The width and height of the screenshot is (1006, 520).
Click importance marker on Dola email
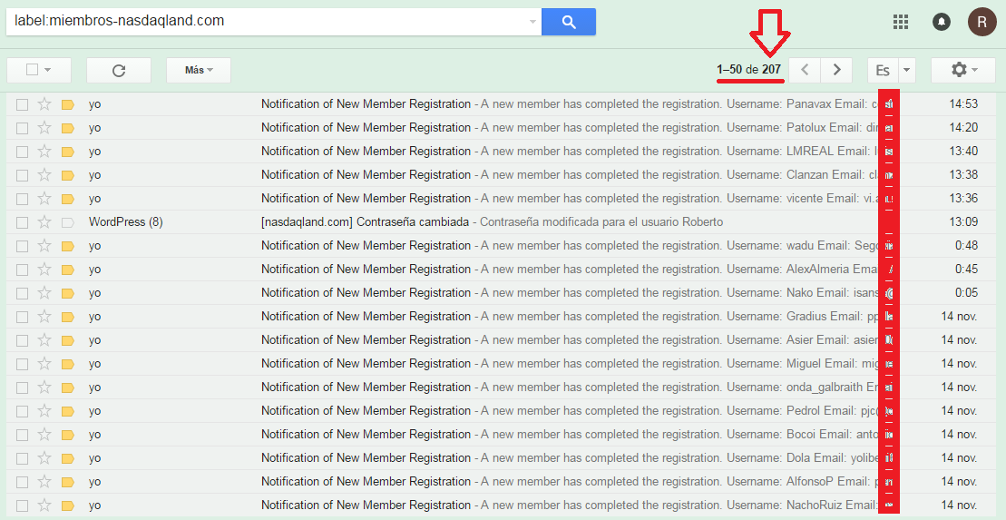pyautogui.click(x=68, y=458)
